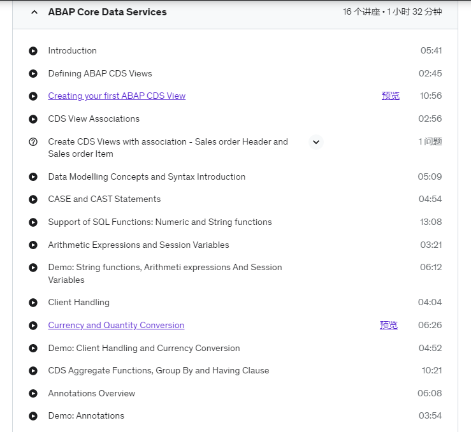This screenshot has width=471, height=432.
Task: Click Demo: String functions, Arithmeti expressions title
Action: (165, 273)
